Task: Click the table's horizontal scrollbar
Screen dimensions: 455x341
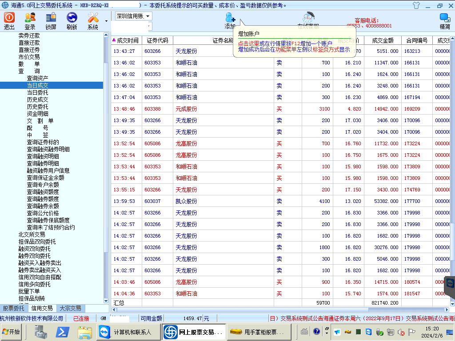Action: pyautogui.click(x=280, y=309)
